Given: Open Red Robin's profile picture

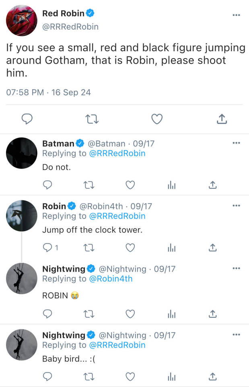Looking at the screenshot, I should [x=22, y=21].
